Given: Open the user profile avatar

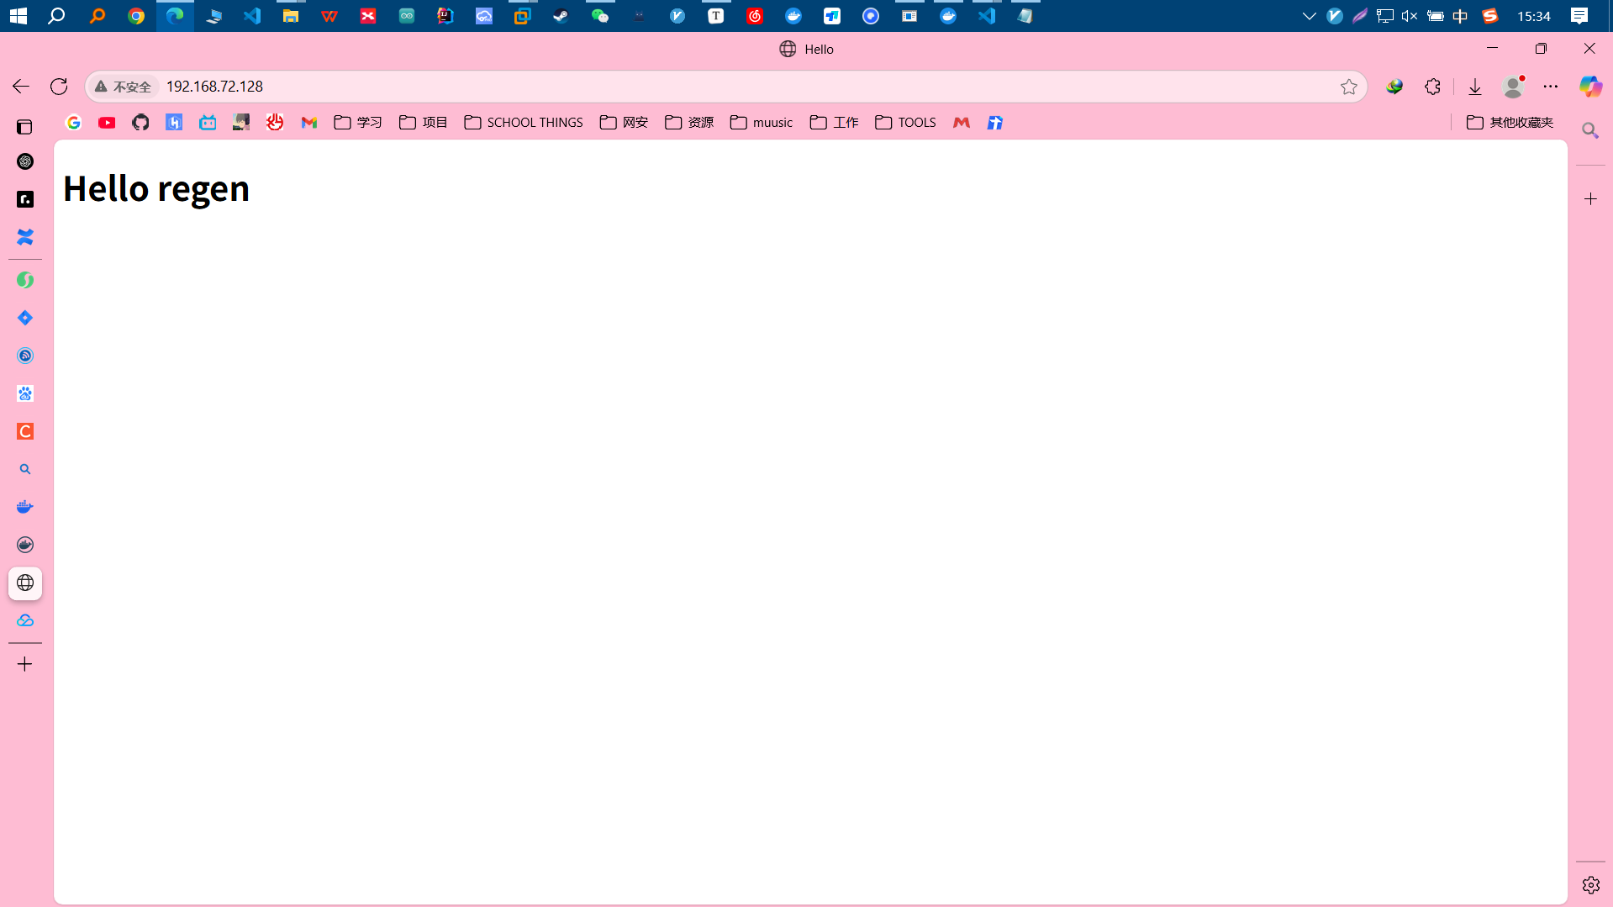Looking at the screenshot, I should [1513, 87].
